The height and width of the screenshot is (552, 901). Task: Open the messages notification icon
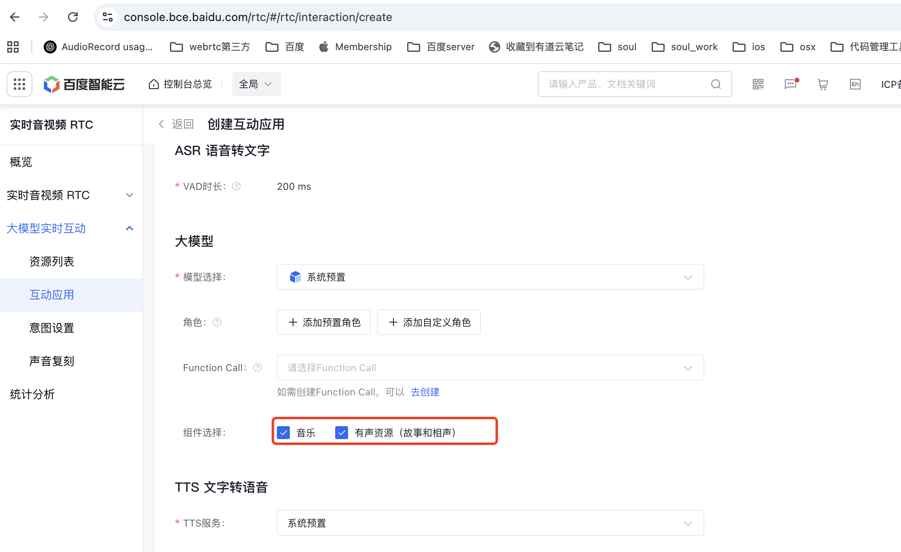[x=790, y=84]
